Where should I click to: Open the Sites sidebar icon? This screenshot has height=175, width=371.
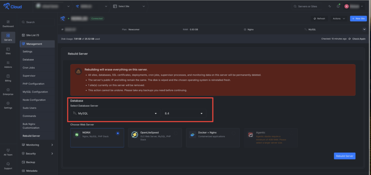pyautogui.click(x=8, y=49)
